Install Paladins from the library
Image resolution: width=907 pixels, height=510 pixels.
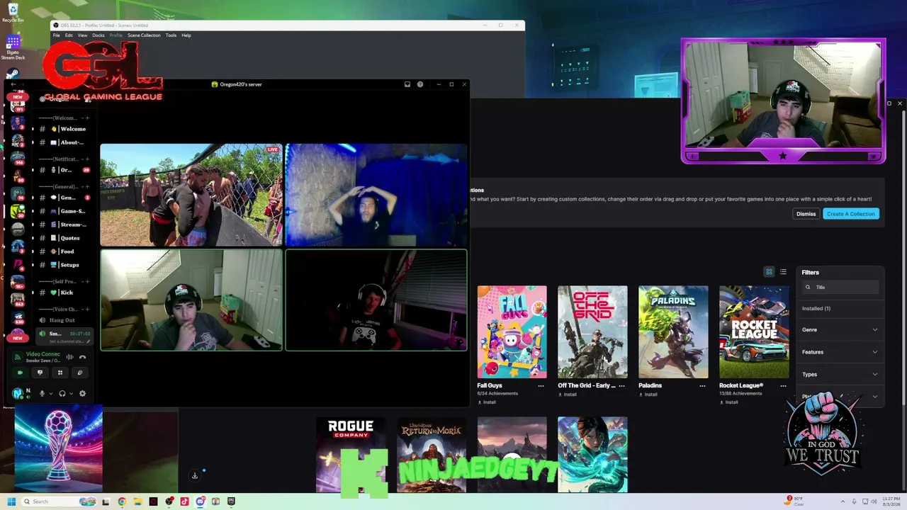(x=650, y=394)
